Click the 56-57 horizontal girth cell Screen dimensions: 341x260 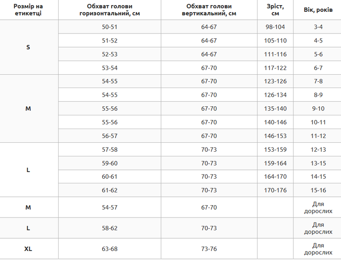coord(109,136)
